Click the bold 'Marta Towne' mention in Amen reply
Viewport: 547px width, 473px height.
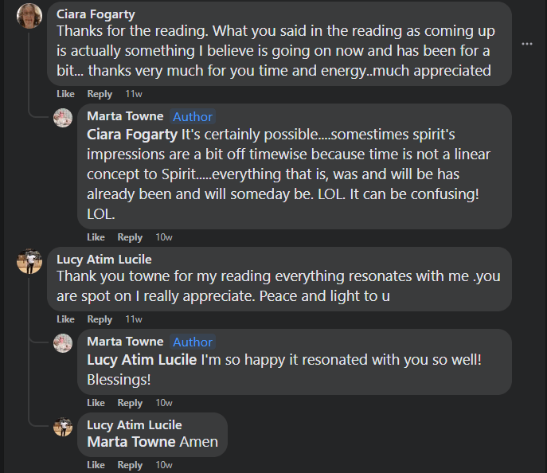(131, 442)
